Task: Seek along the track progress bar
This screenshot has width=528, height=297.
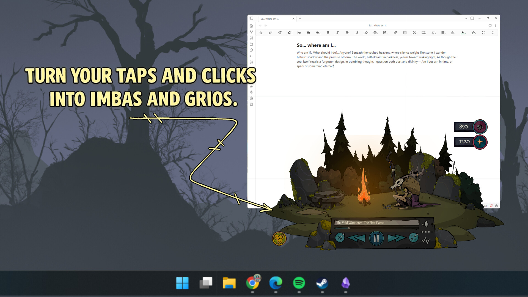Action: click(x=376, y=228)
